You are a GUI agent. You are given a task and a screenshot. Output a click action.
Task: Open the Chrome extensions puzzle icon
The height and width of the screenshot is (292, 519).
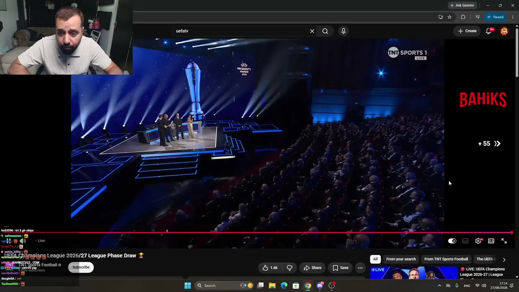[x=463, y=17]
